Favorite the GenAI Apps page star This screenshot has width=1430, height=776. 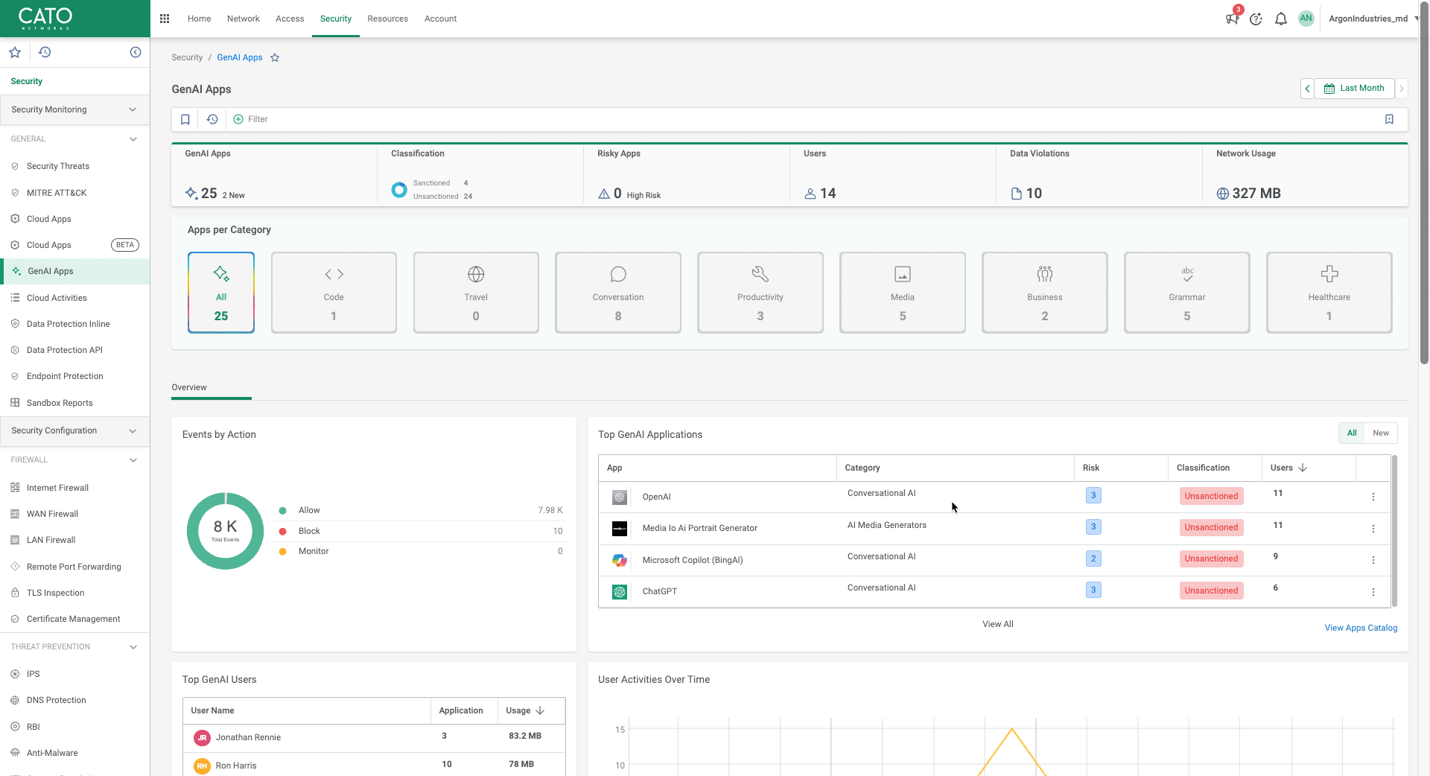pos(275,57)
